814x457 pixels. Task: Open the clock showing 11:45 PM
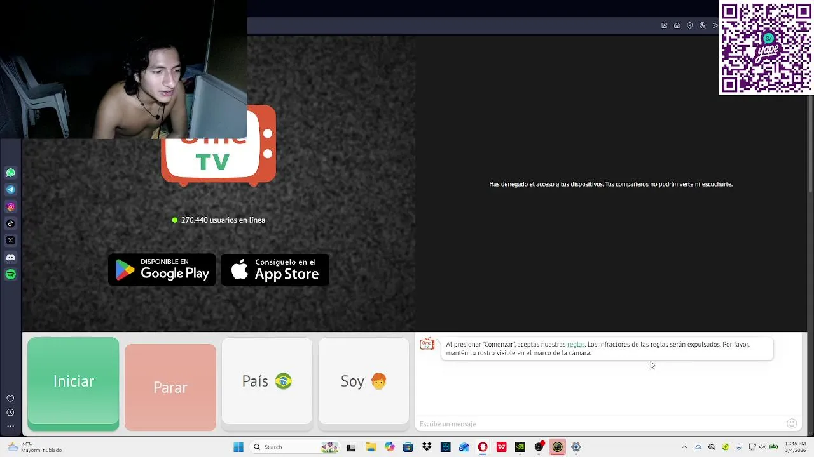coord(795,447)
